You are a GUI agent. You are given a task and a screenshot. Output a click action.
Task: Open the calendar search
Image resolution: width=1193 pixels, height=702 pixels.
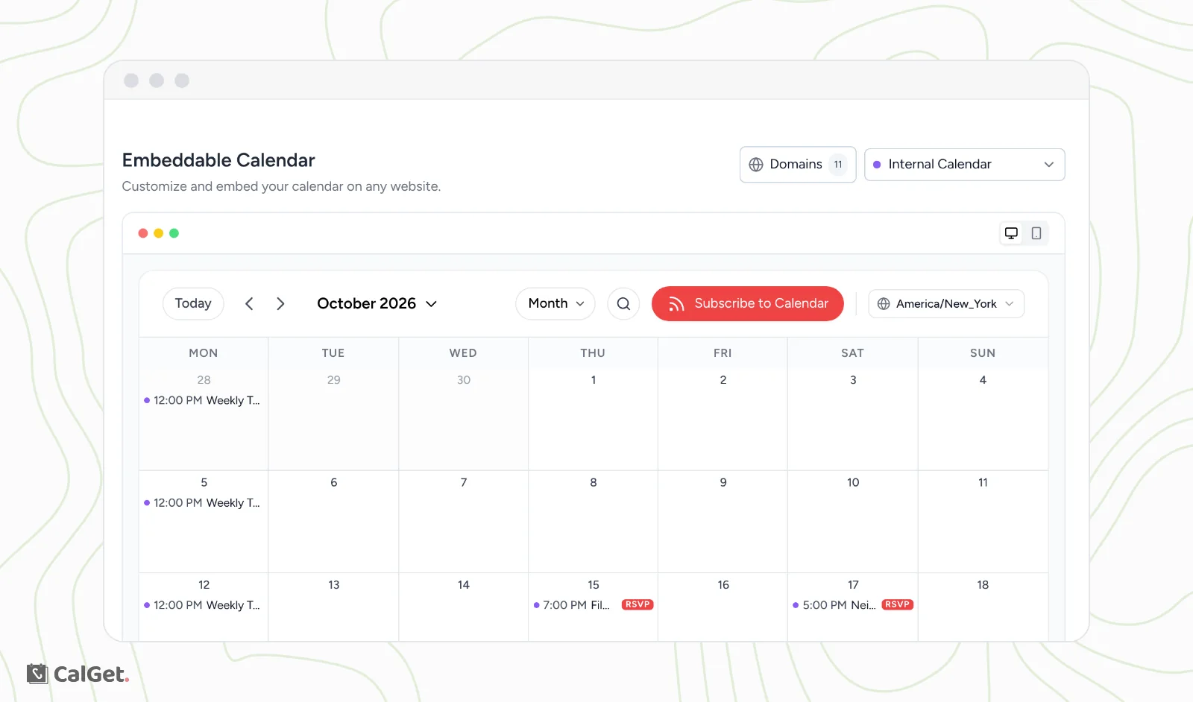click(x=623, y=304)
